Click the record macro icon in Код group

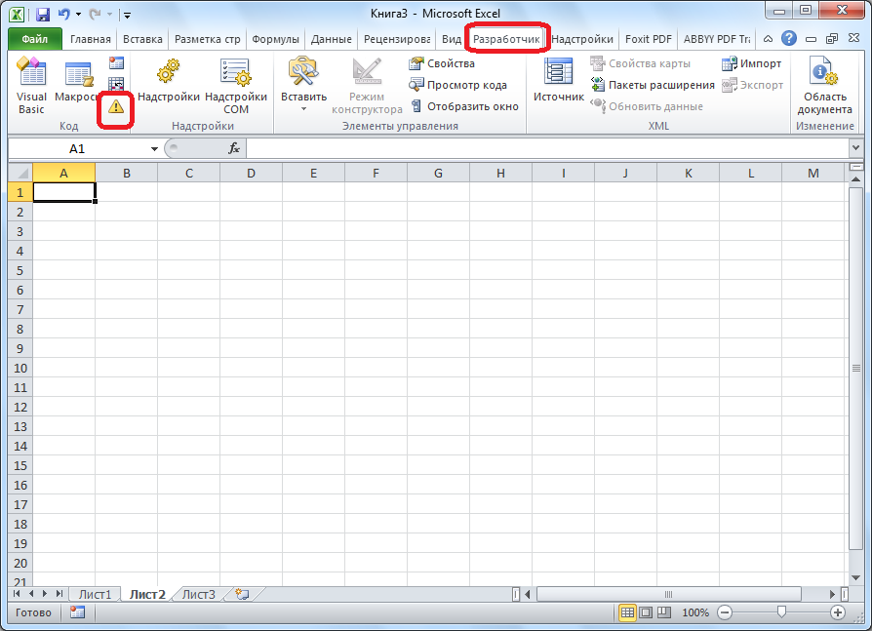click(116, 62)
